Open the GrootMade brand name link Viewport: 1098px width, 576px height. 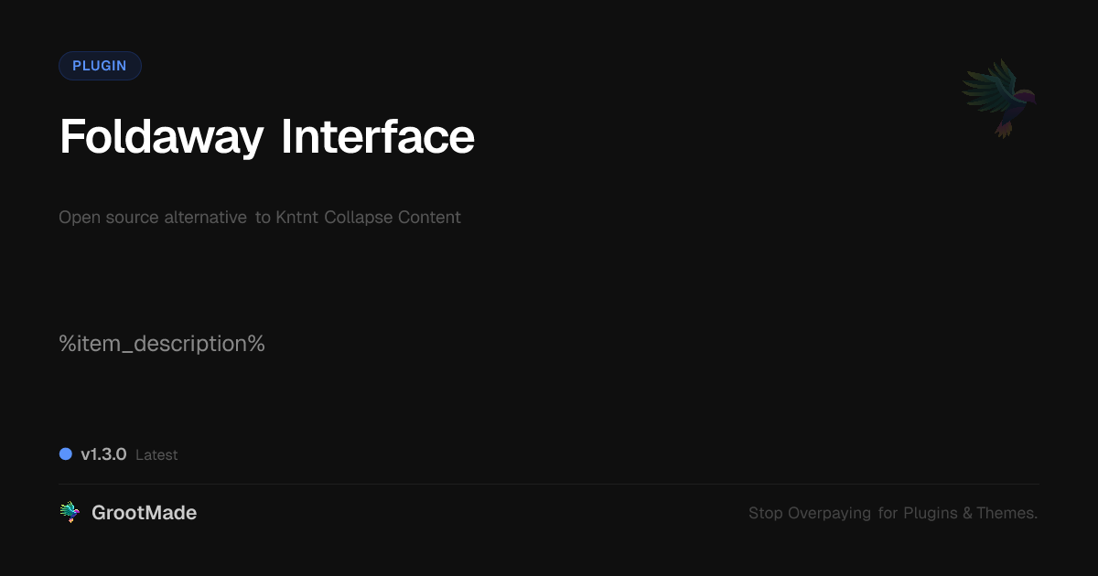tap(144, 513)
